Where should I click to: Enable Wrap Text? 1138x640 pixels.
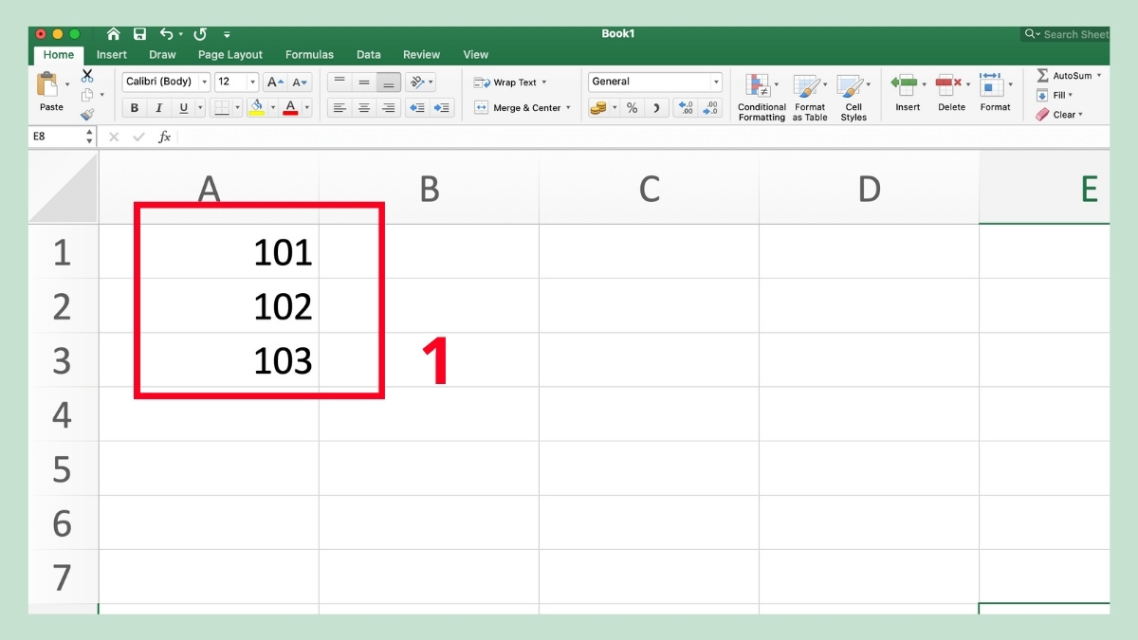pyautogui.click(x=513, y=82)
